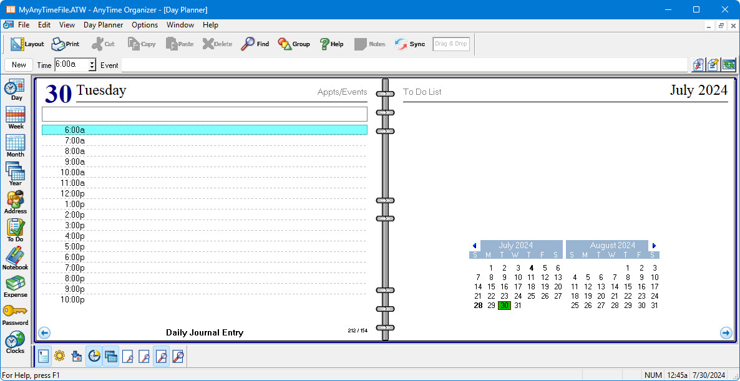Open the View menu
Screen dimensions: 740x381
(x=67, y=25)
